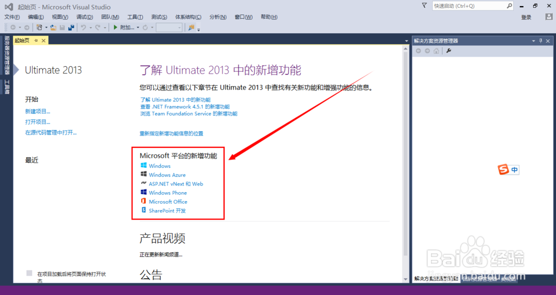The image size is (556, 295).
Task: Open the Redo history dropdown arrow
Action: tap(105, 27)
